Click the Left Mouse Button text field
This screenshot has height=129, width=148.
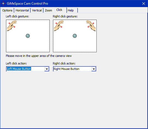25,69
